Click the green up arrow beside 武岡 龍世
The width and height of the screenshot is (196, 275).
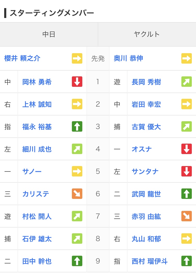pos(187,194)
